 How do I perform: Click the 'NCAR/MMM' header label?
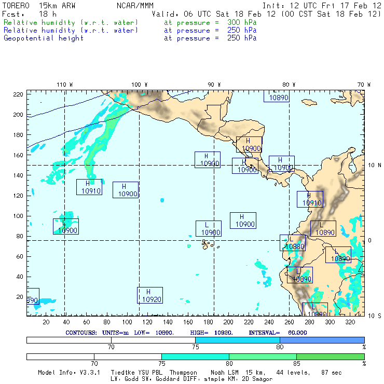click(x=135, y=6)
